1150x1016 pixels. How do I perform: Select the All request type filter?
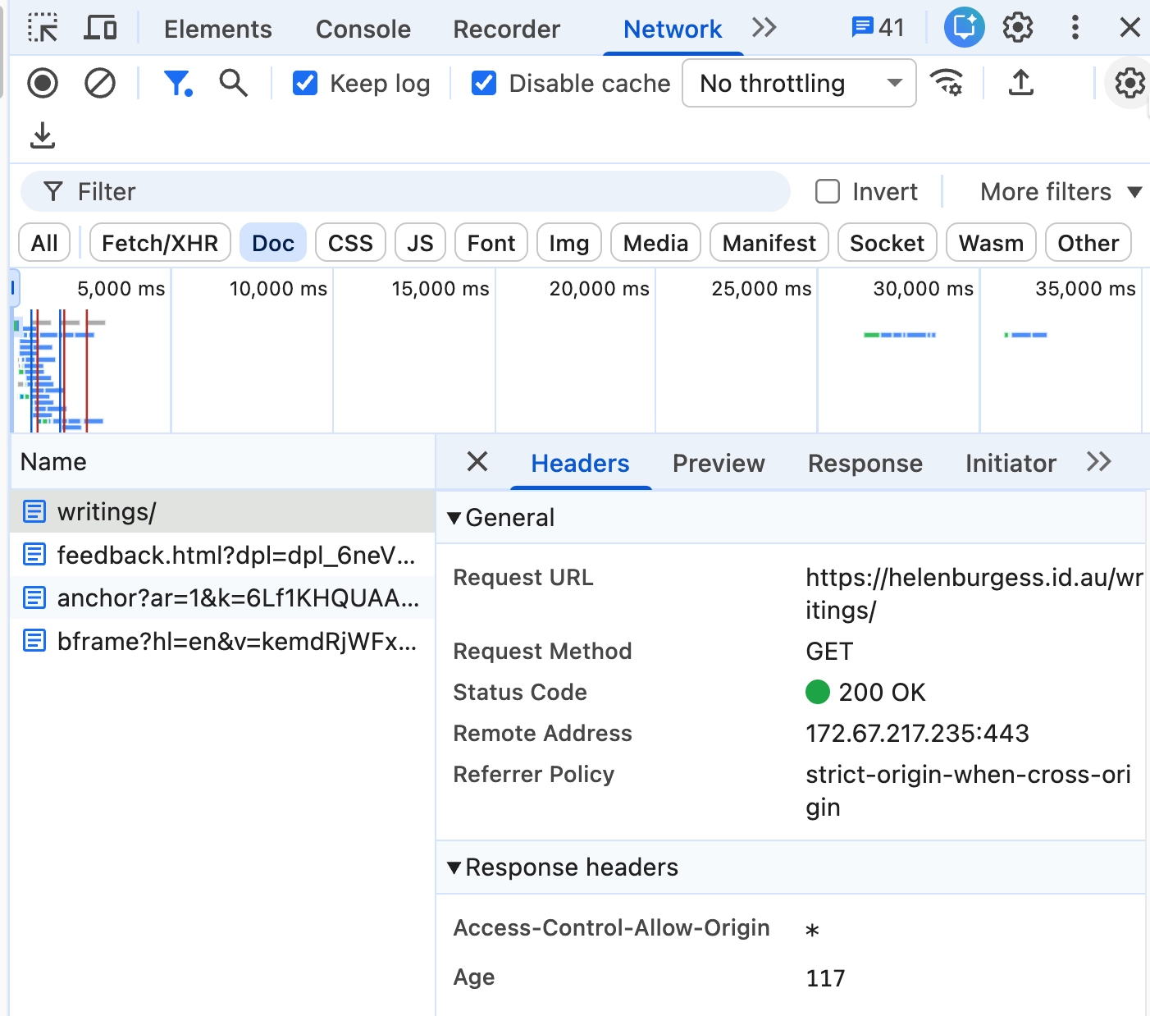coord(44,243)
